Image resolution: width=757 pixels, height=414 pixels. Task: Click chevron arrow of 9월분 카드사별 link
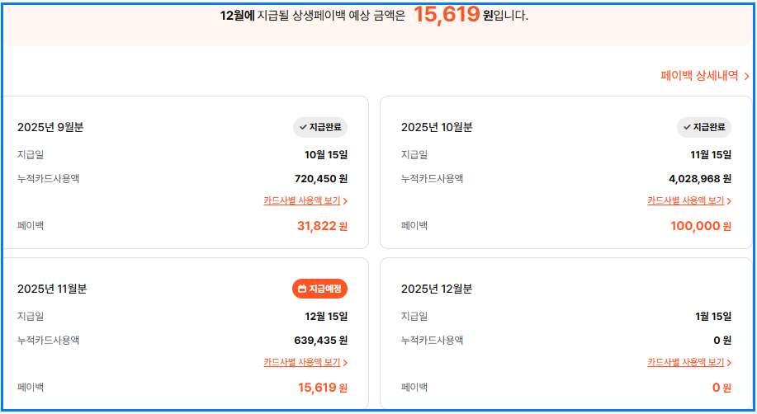(345, 200)
